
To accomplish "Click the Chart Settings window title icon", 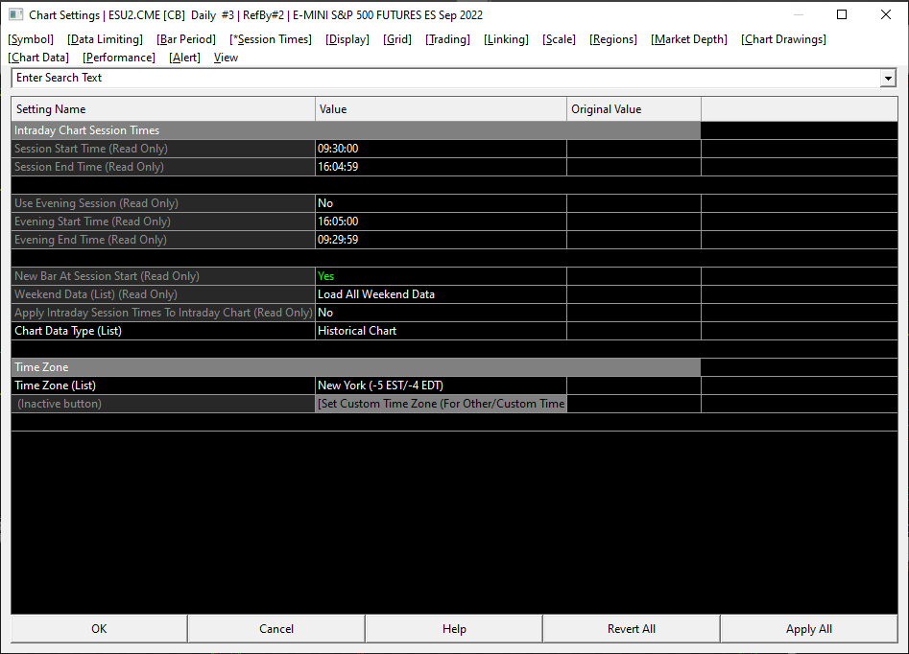I will 15,14.
